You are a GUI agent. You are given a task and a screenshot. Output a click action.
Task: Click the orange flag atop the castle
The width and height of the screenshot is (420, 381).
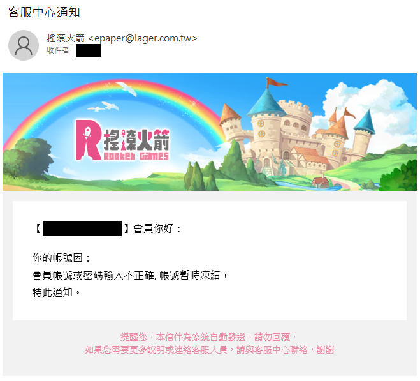276,82
